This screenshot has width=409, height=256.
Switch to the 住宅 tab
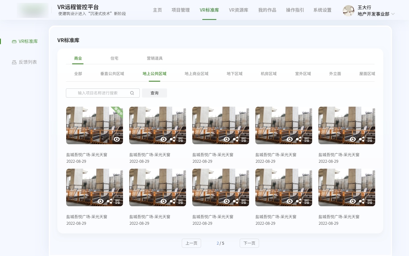pyautogui.click(x=114, y=58)
